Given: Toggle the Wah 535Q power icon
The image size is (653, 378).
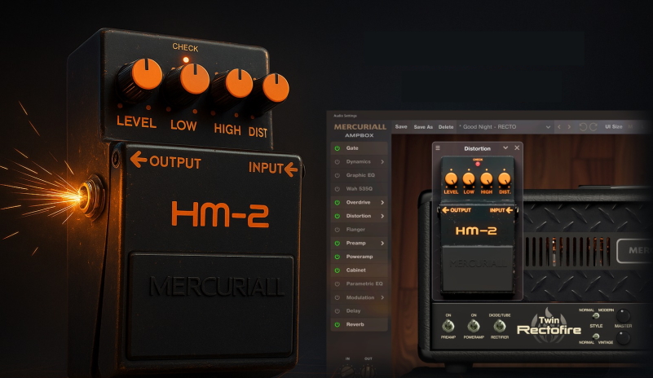Looking at the screenshot, I should (x=338, y=188).
